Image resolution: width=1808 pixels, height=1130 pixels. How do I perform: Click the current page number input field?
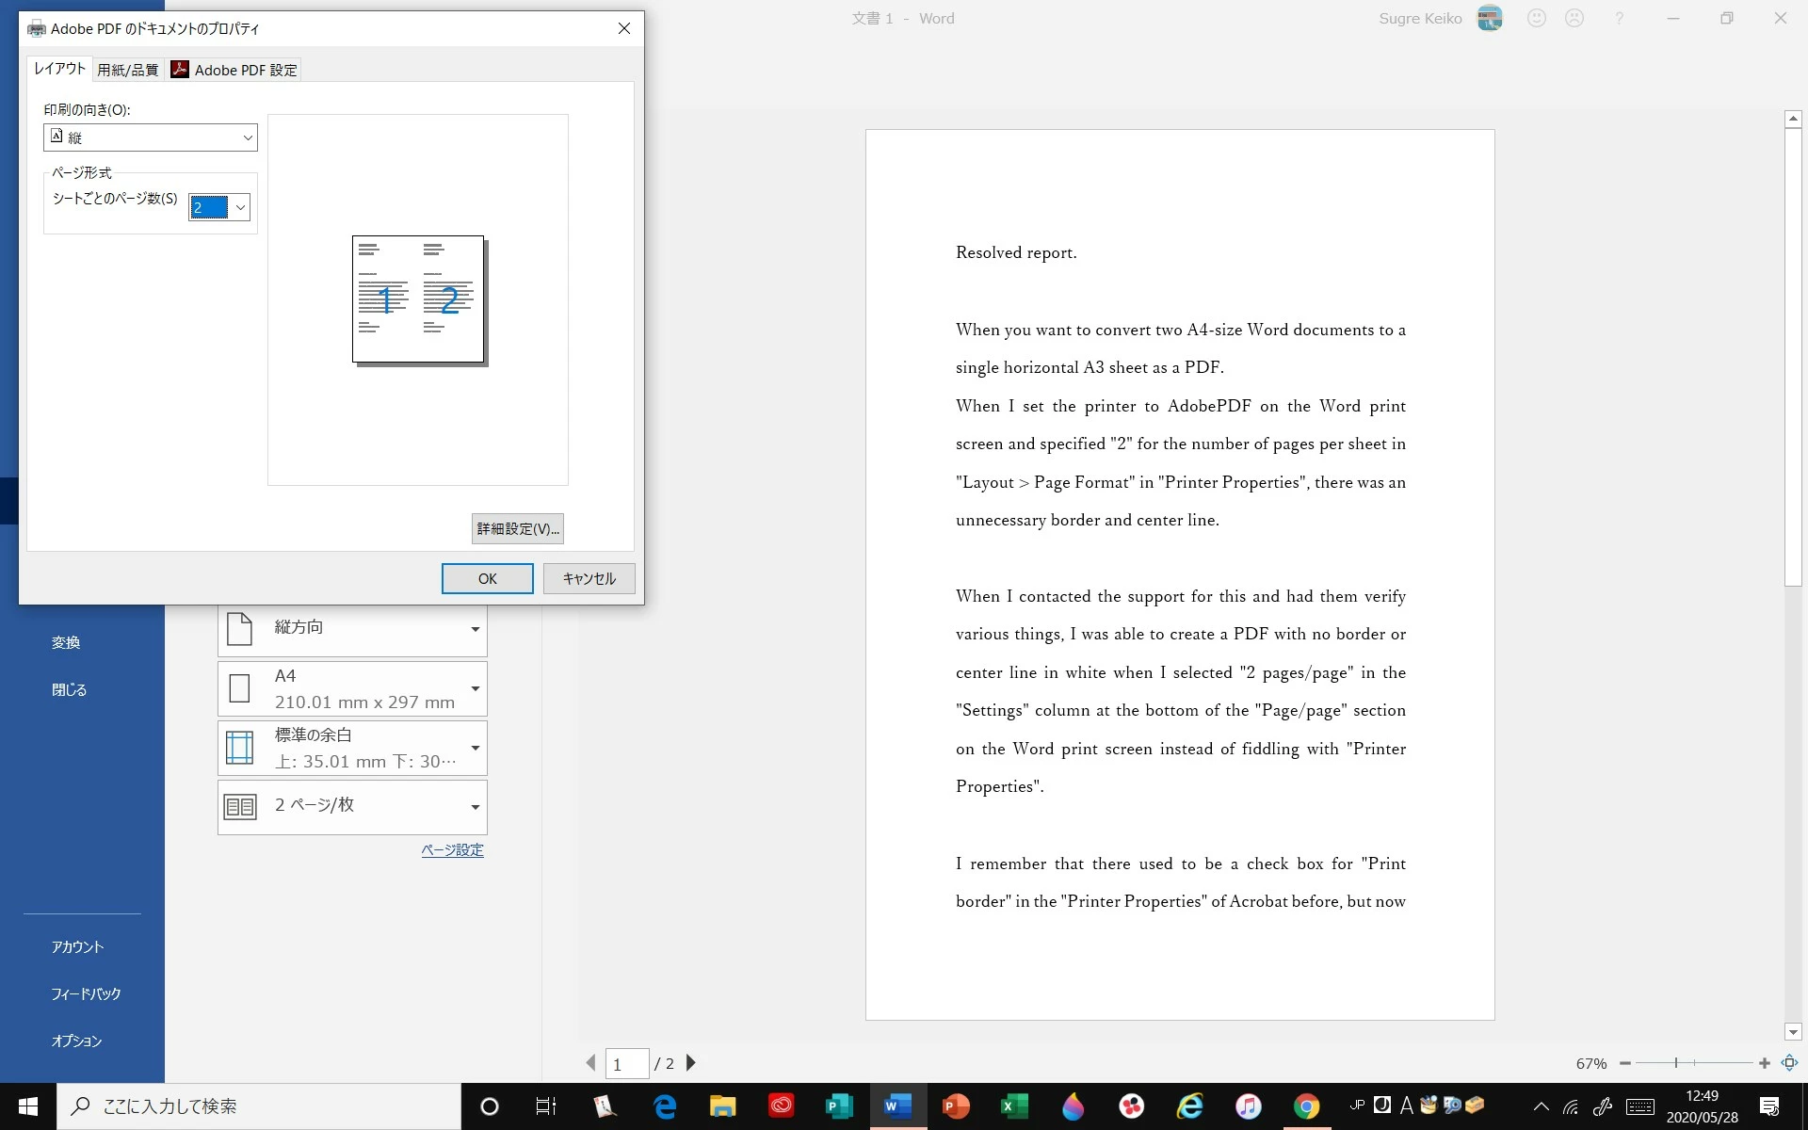[x=626, y=1064]
